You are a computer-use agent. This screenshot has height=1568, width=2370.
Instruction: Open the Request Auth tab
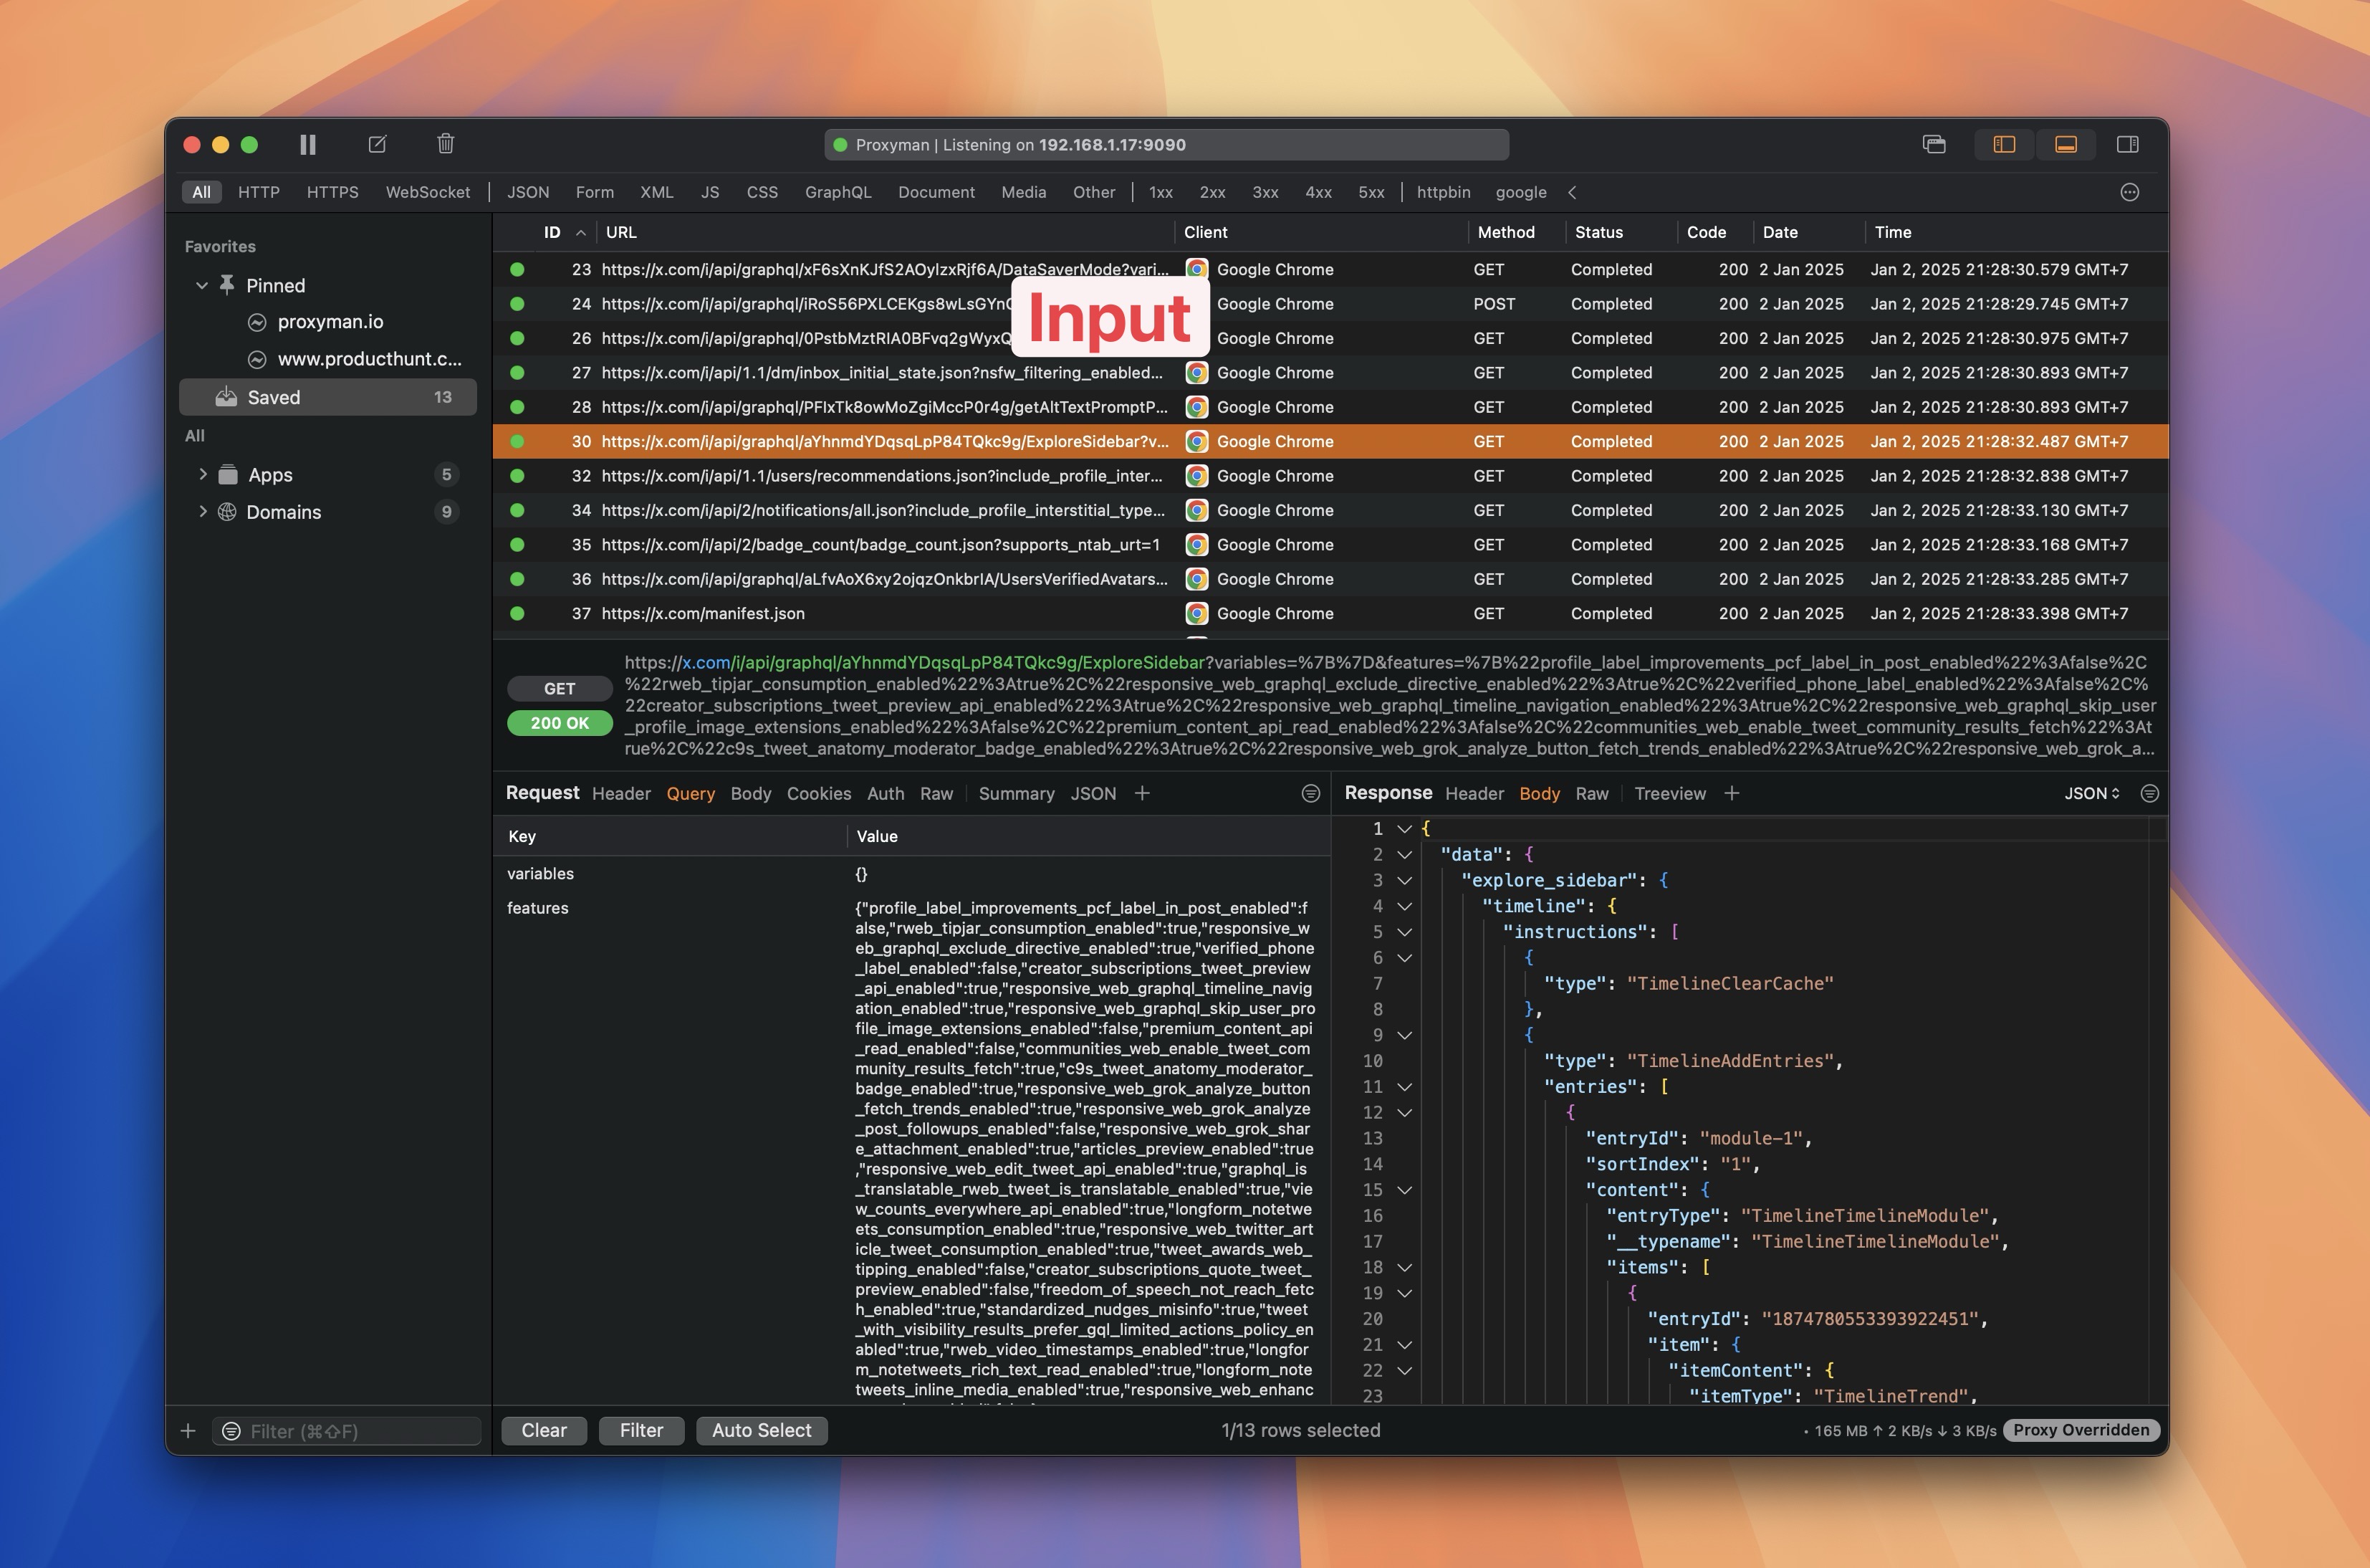(x=886, y=794)
